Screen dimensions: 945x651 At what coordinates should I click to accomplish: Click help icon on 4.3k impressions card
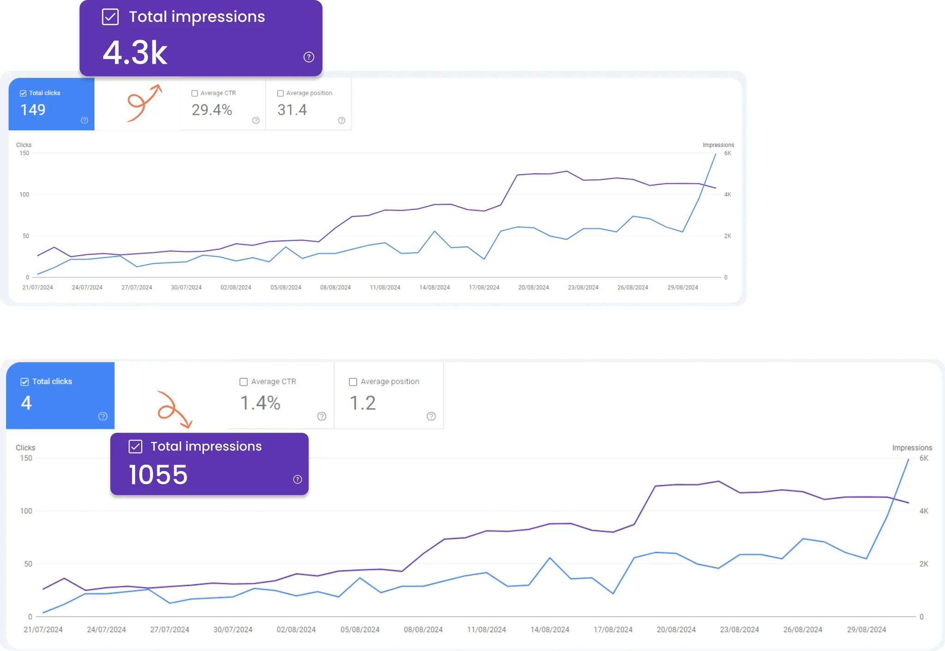pyautogui.click(x=309, y=57)
